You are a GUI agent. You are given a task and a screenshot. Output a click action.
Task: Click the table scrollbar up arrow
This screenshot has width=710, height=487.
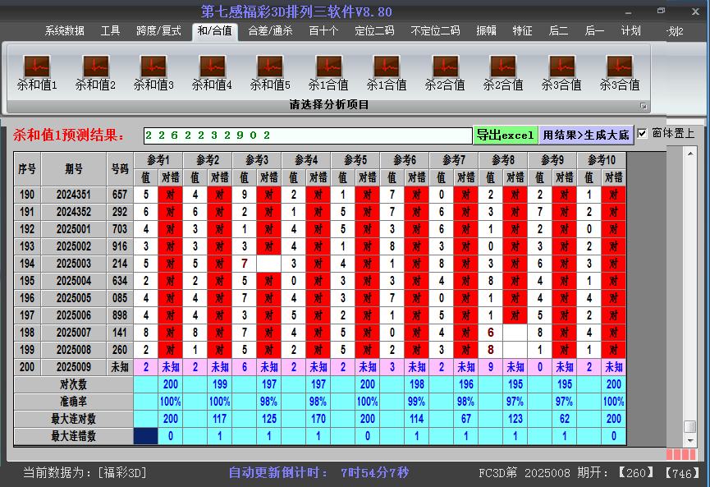pos(690,154)
